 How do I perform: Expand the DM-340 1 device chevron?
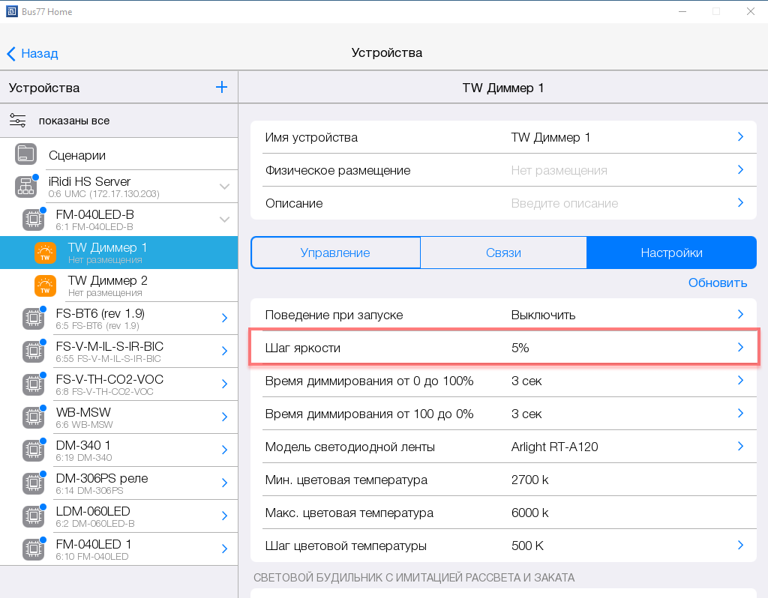(x=224, y=450)
